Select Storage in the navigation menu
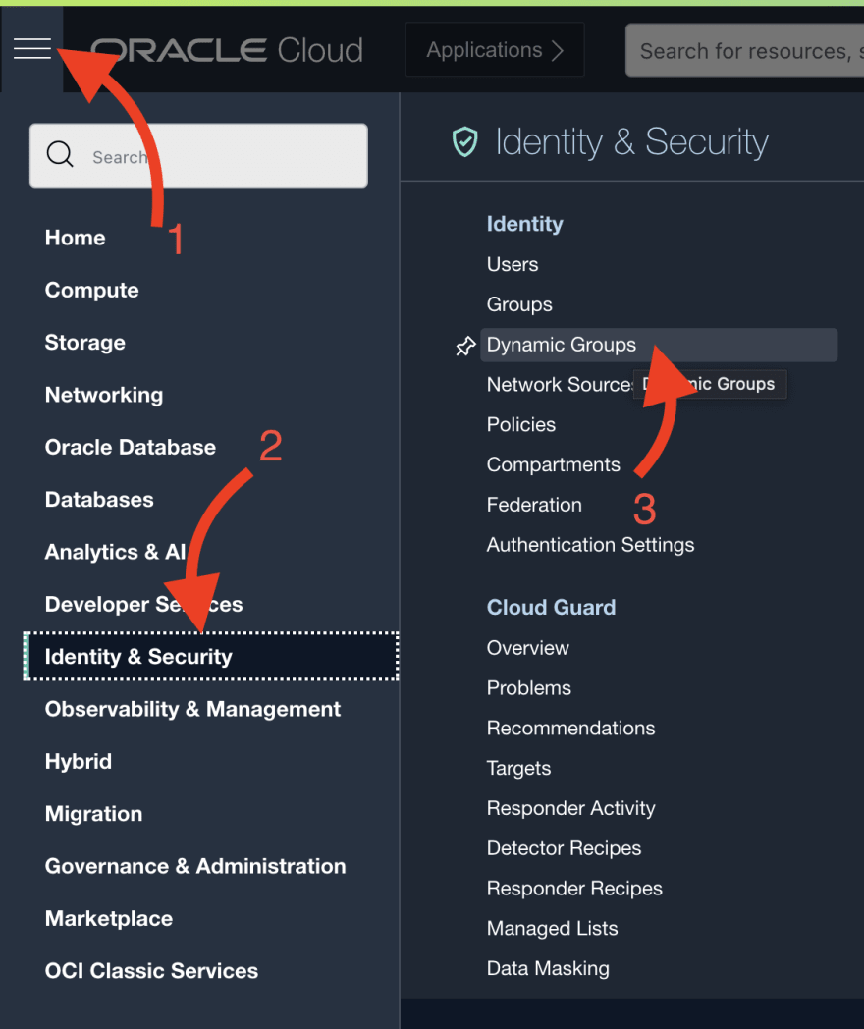The width and height of the screenshot is (864, 1029). click(84, 343)
